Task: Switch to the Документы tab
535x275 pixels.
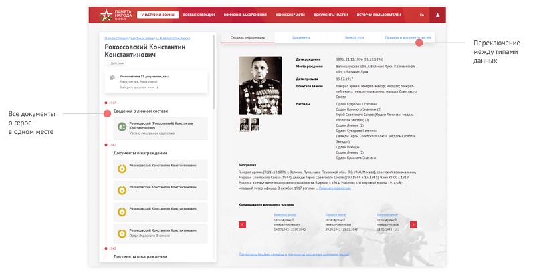Action: pos(301,38)
